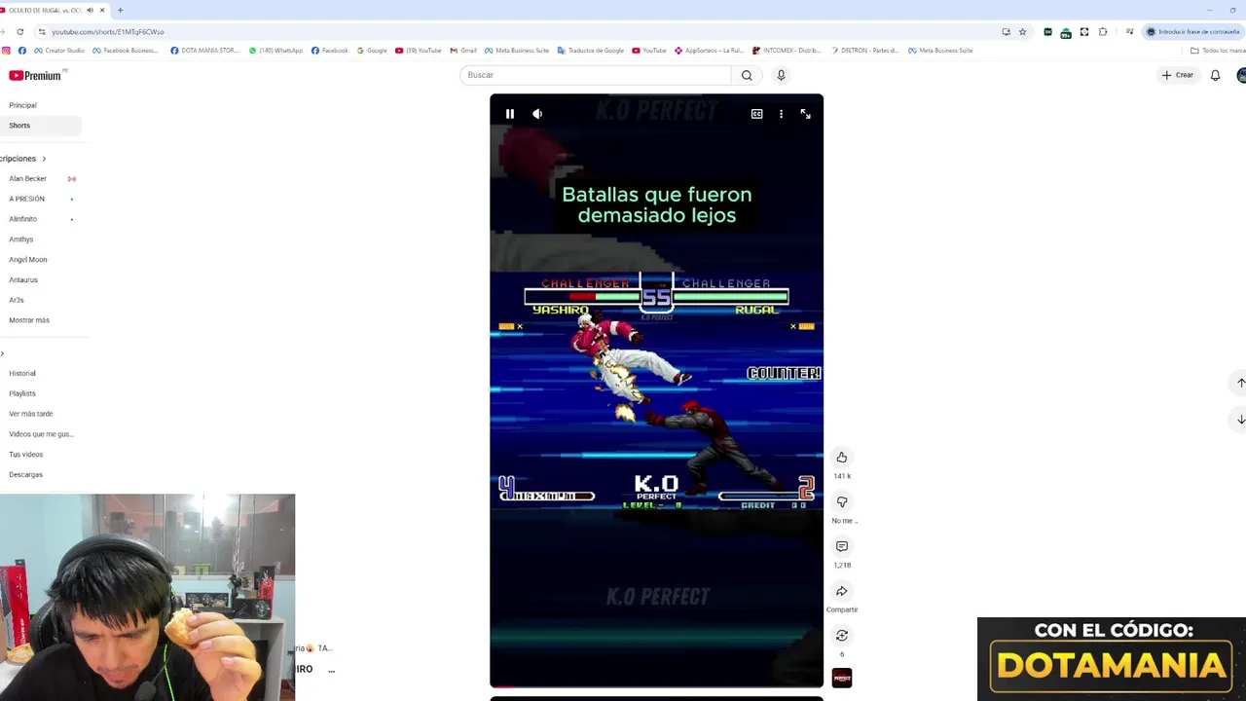Expand the Short to fullscreen
Screen dimensions: 1246x701
tap(805, 114)
